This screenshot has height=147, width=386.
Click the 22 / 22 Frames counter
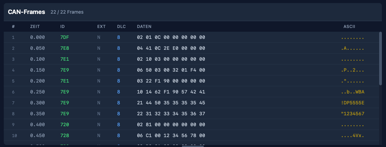(x=67, y=12)
